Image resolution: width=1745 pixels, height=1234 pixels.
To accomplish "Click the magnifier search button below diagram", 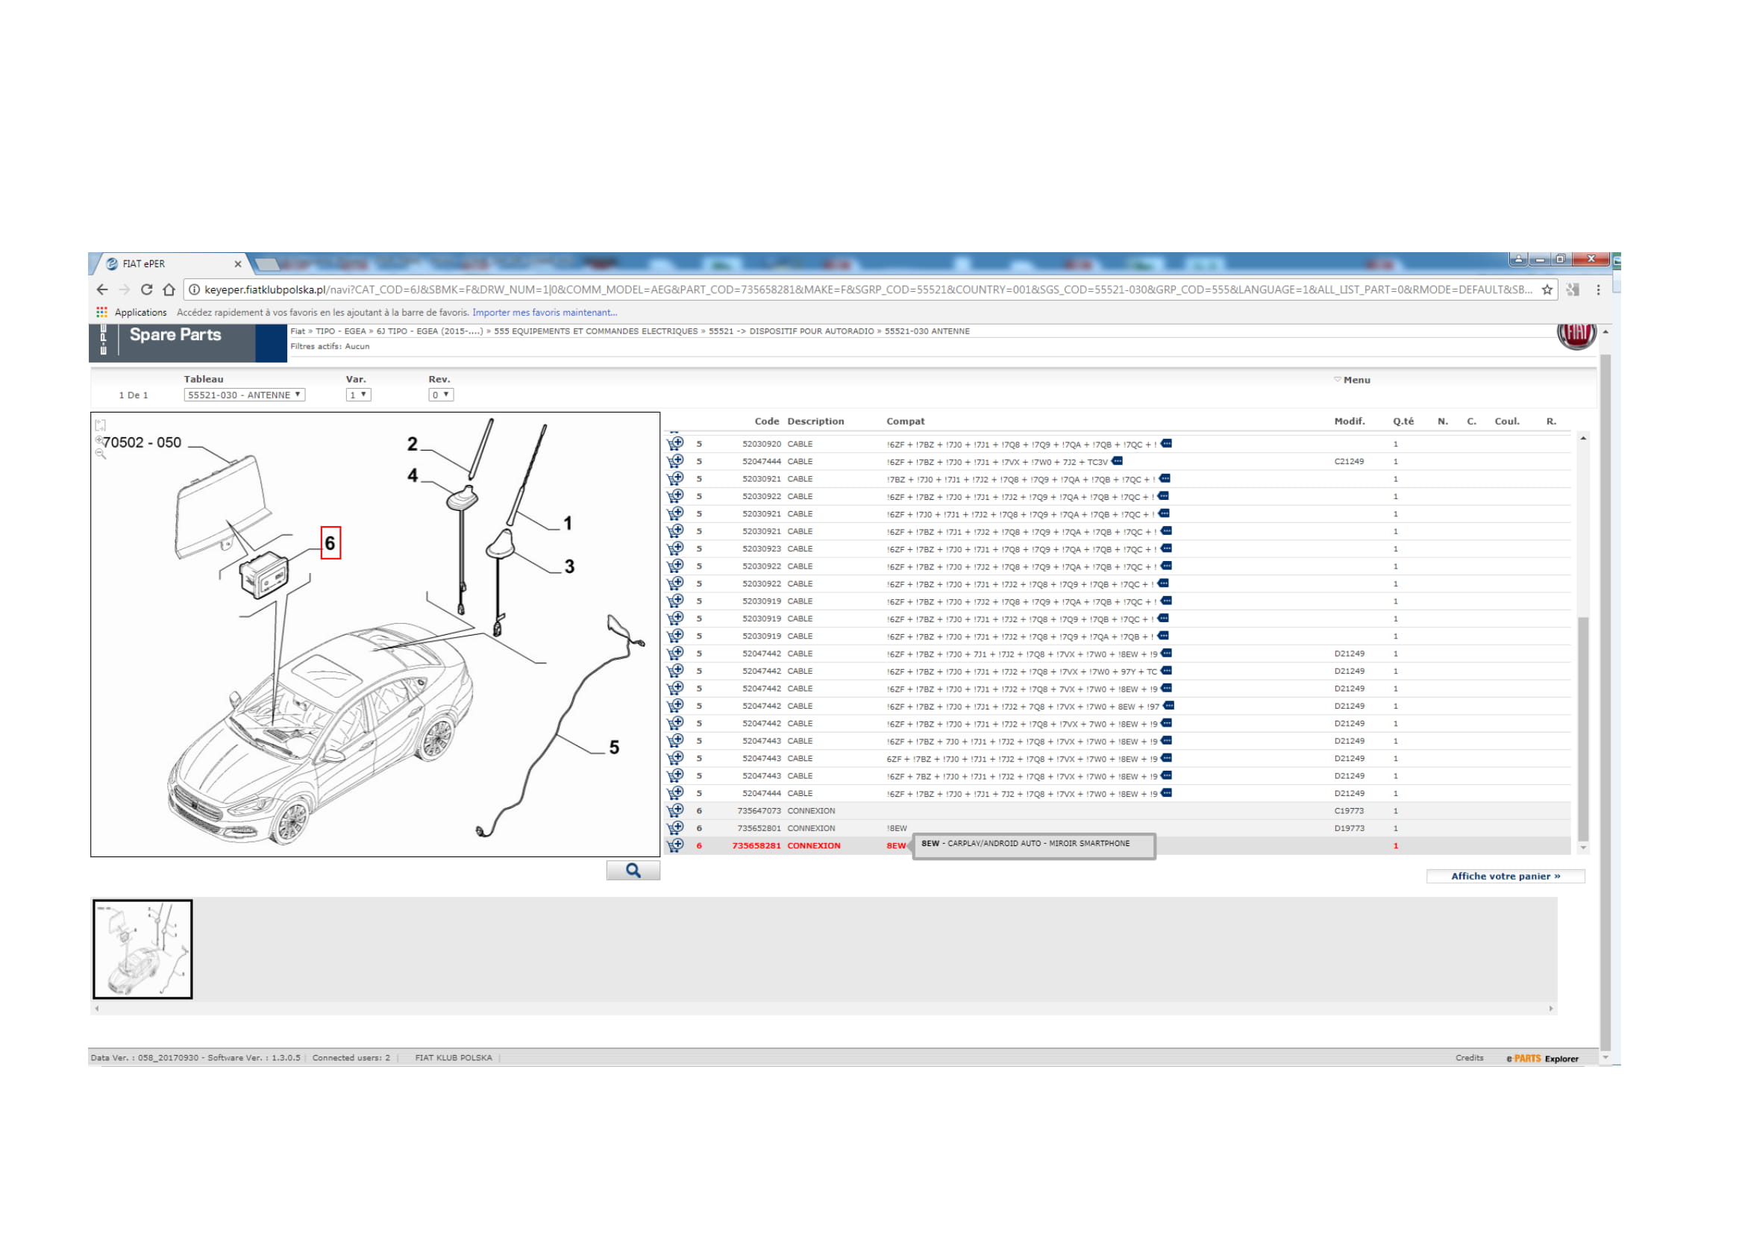I will pyautogui.click(x=633, y=871).
